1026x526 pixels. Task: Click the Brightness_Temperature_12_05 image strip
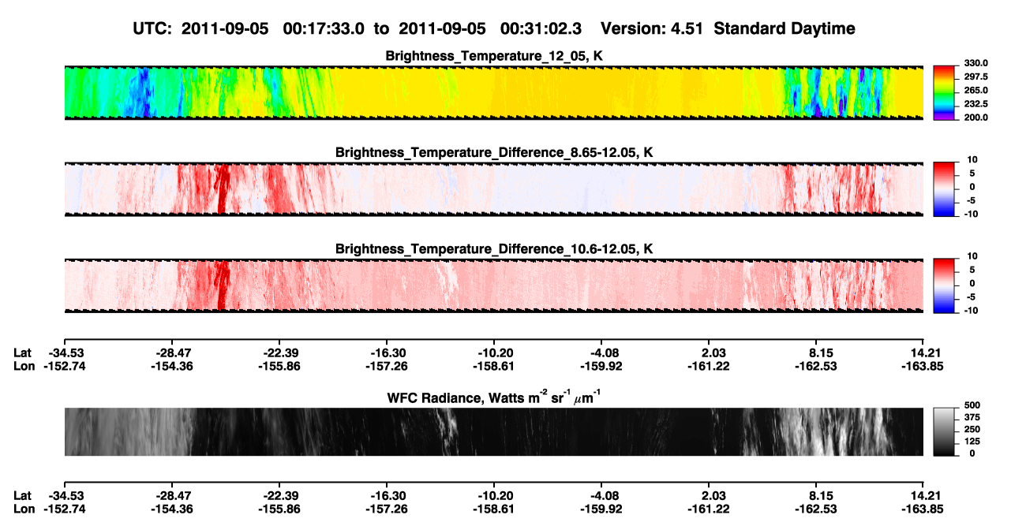[493, 91]
